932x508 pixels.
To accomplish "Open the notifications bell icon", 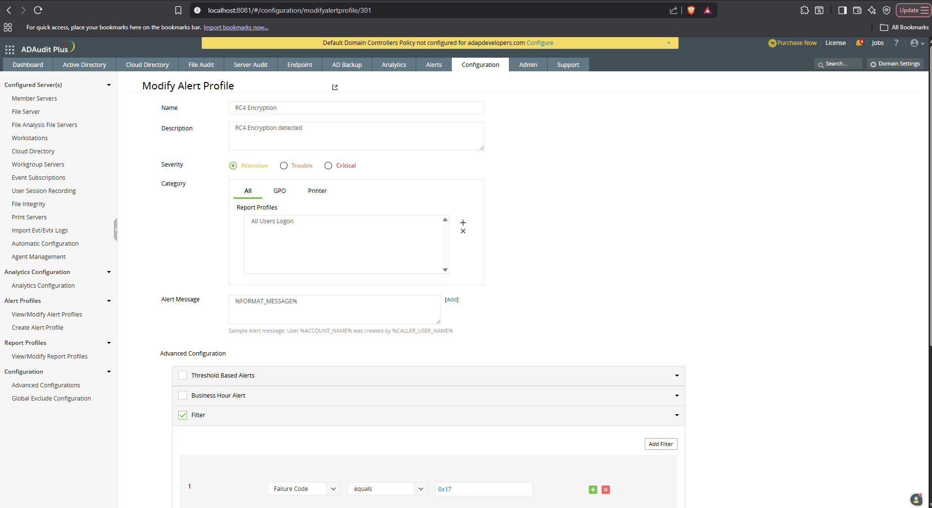I will (859, 43).
